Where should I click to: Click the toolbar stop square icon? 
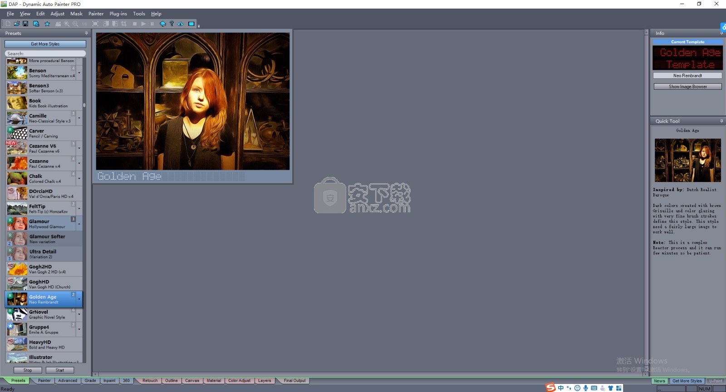[x=135, y=24]
